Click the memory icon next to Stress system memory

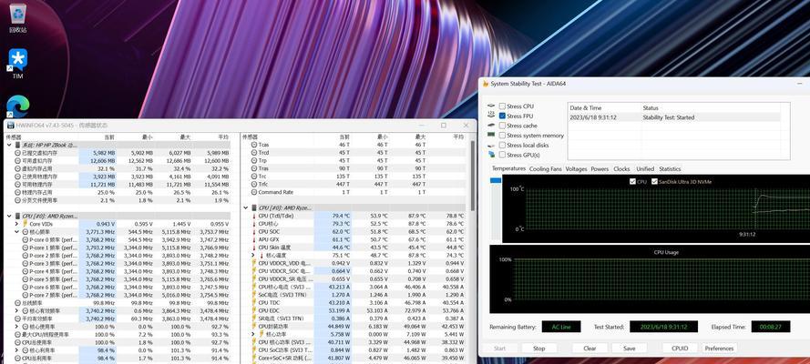pos(491,135)
